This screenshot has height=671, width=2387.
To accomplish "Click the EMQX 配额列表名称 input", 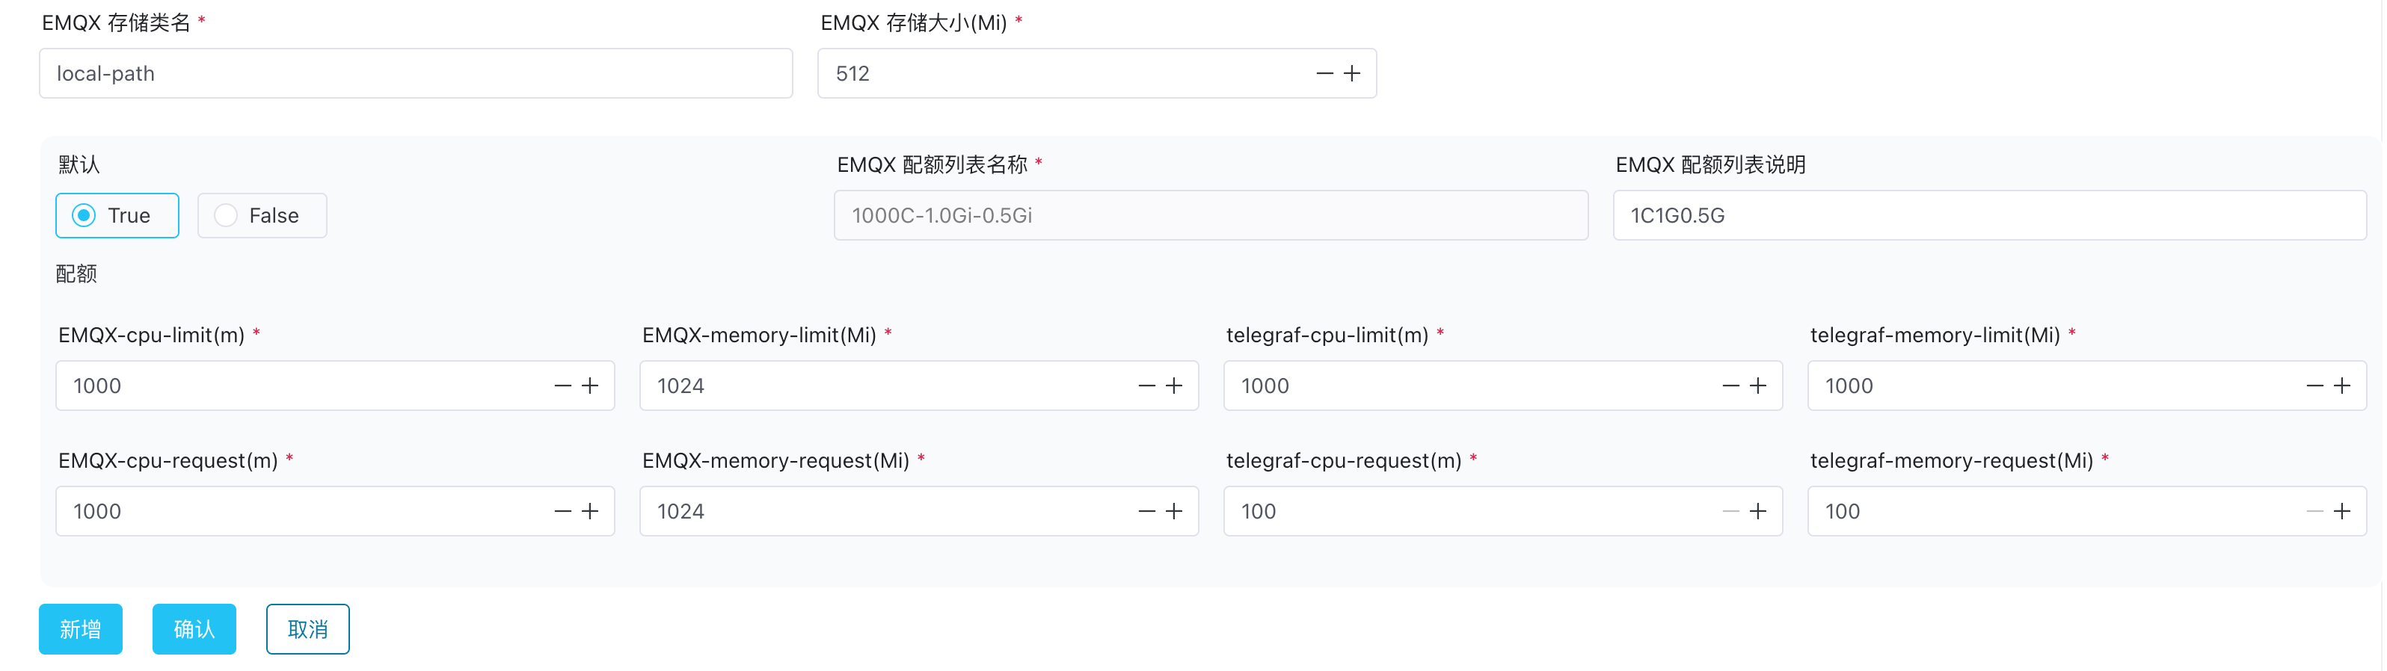I will pos(1210,216).
